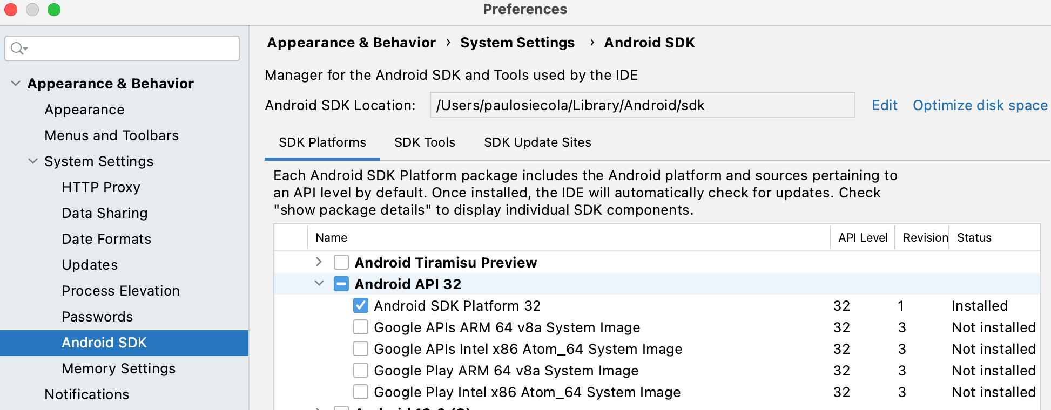Expand the Android Tiramisu Preview row
This screenshot has width=1051, height=410.
[319, 262]
